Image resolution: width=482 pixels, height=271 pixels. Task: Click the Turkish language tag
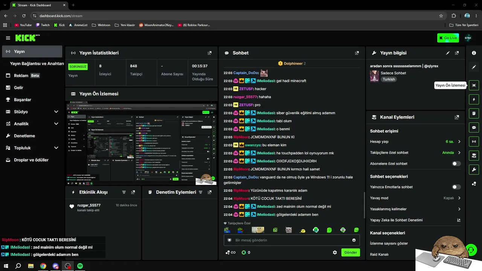(389, 79)
